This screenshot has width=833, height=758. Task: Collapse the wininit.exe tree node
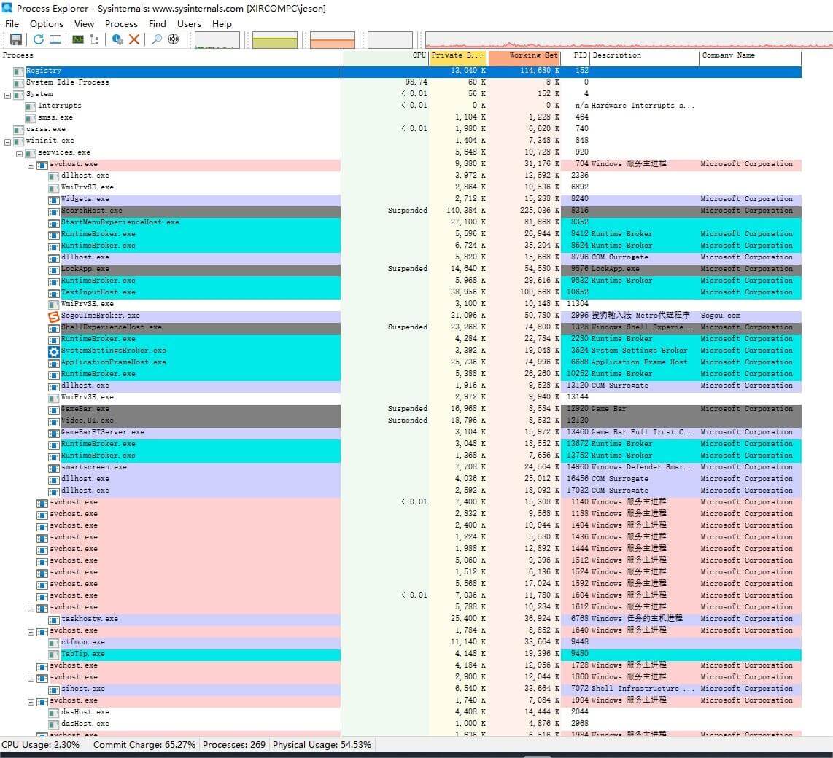7,141
